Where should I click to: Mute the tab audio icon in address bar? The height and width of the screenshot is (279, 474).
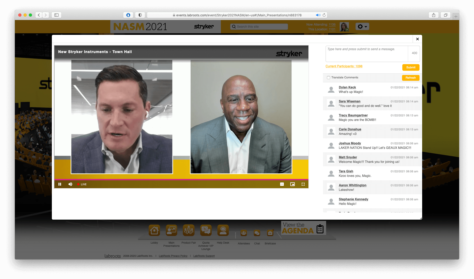pos(318,15)
